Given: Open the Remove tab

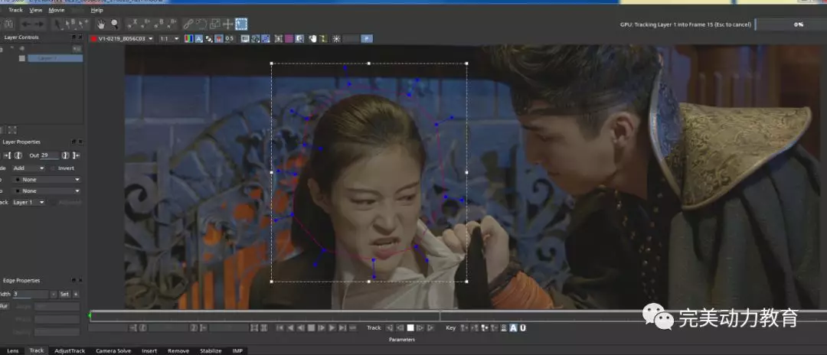Looking at the screenshot, I should pyautogui.click(x=178, y=350).
